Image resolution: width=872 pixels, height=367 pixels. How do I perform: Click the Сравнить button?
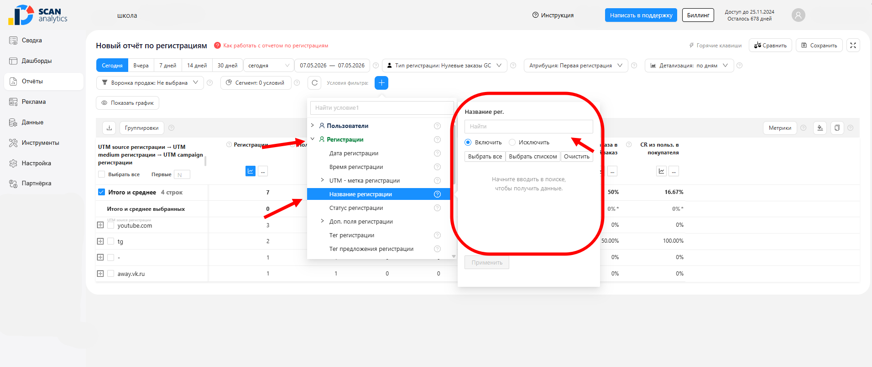click(770, 45)
